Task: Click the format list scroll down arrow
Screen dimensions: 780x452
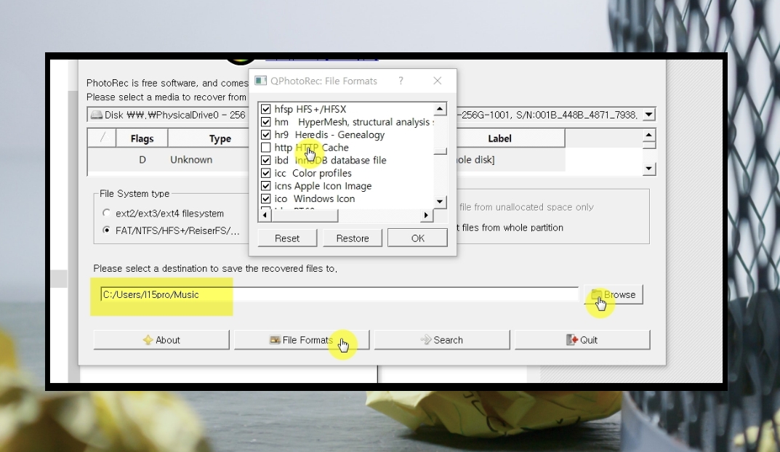Action: 440,201
